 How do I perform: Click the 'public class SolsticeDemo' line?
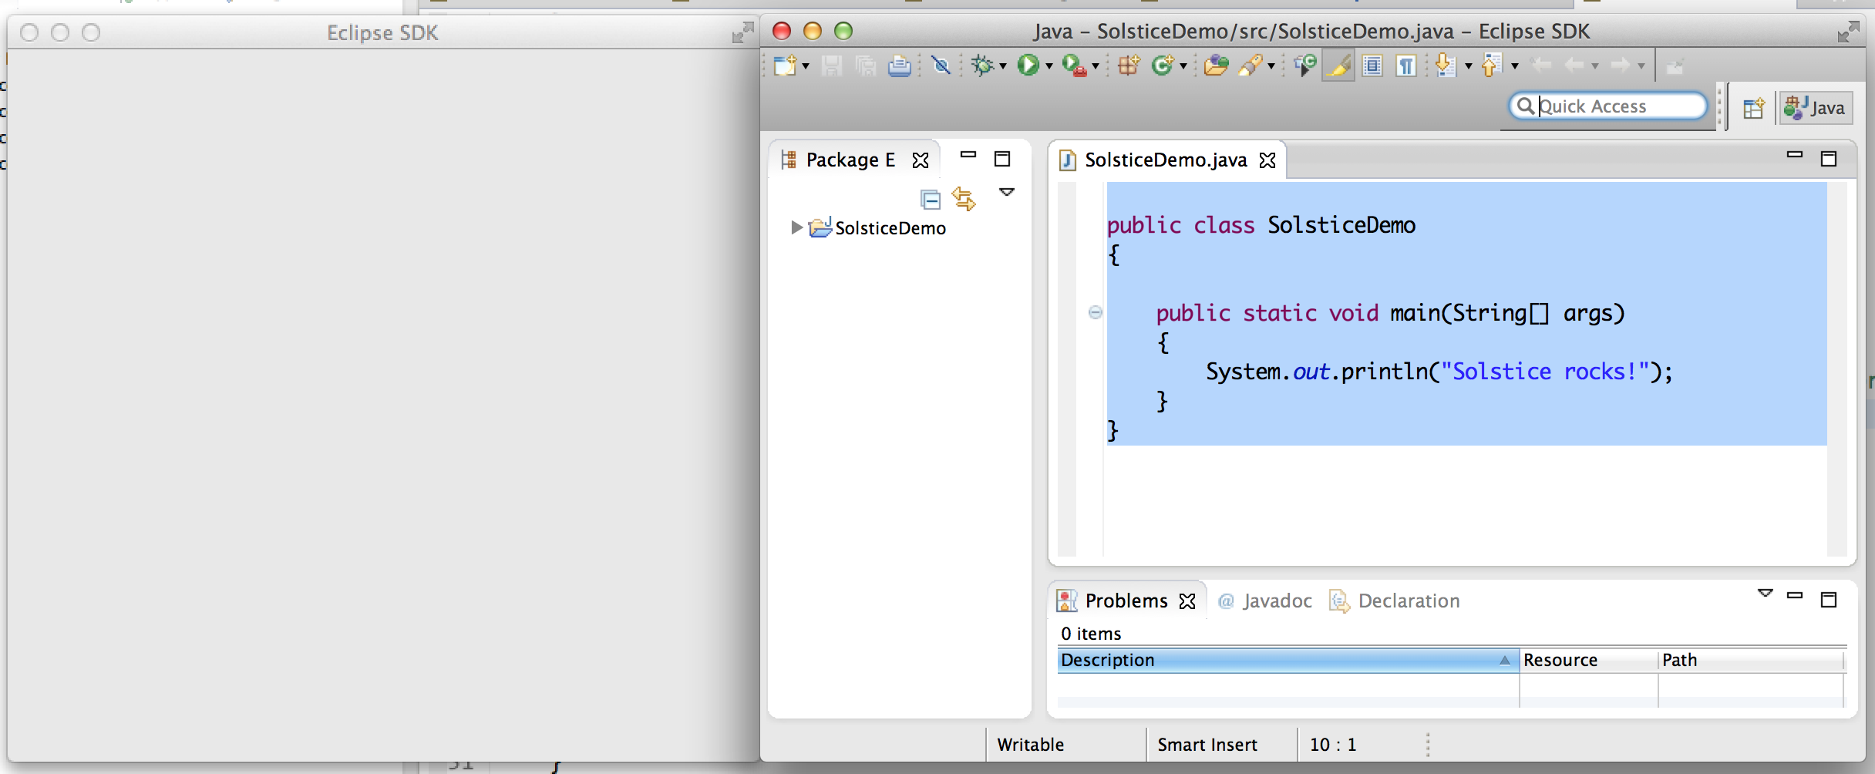pos(1261,225)
